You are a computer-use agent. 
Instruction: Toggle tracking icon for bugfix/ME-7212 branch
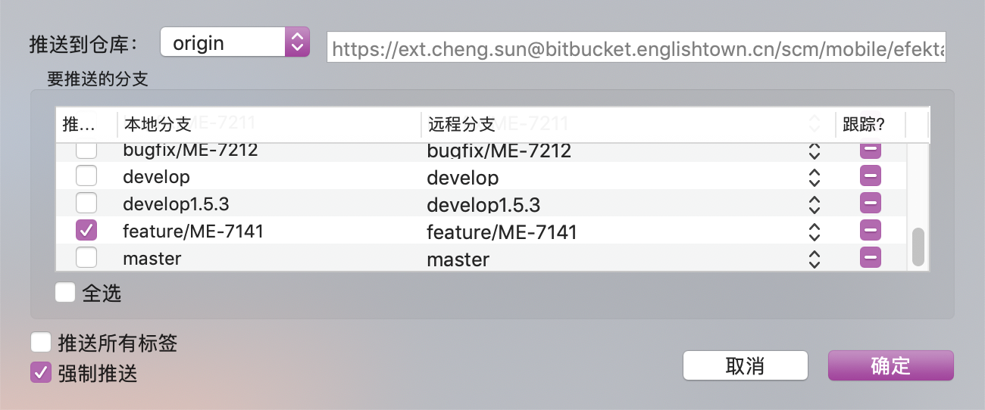pyautogui.click(x=871, y=149)
